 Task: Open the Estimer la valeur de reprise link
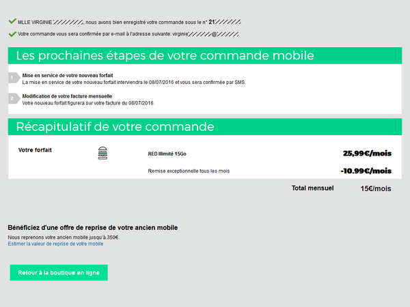[55, 244]
